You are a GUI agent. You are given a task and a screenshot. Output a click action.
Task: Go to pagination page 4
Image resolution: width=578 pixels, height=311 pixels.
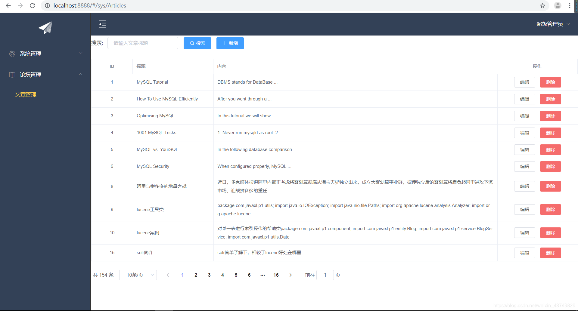222,275
